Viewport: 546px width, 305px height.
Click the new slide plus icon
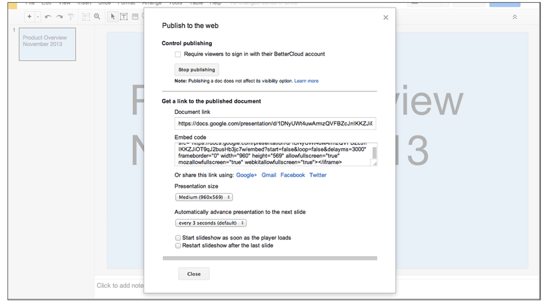[29, 17]
